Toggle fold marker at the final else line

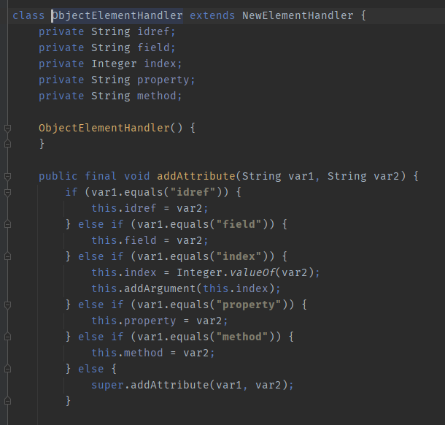(x=8, y=369)
